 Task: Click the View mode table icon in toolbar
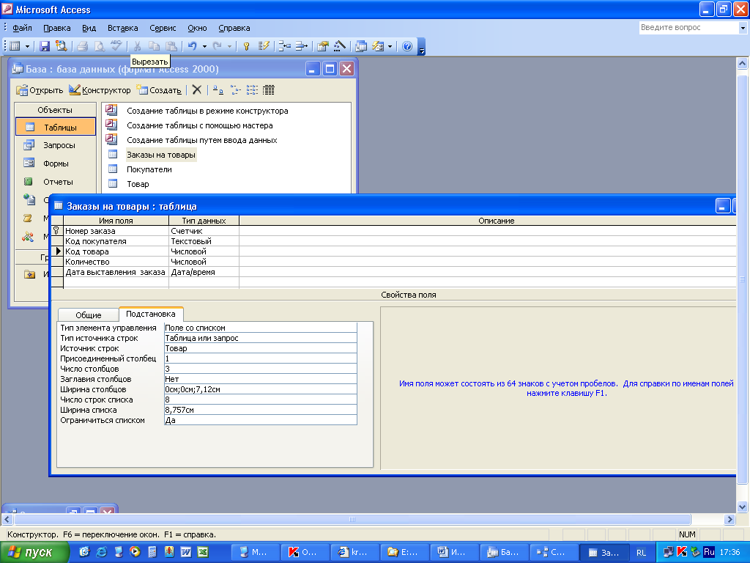(15, 46)
